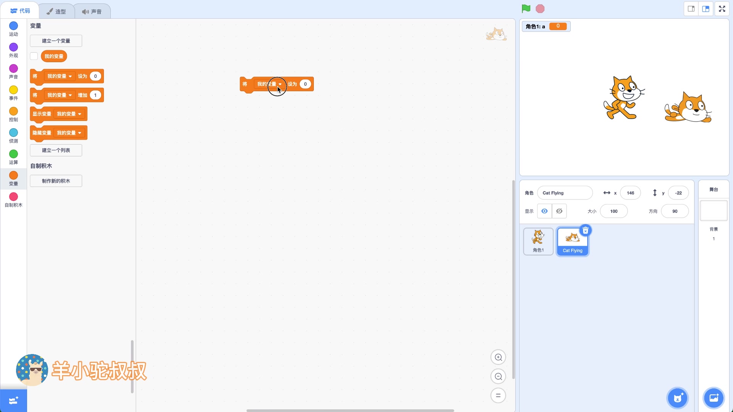The image size is (733, 412).
Task: Select the 控制 block category
Action: coord(13,114)
